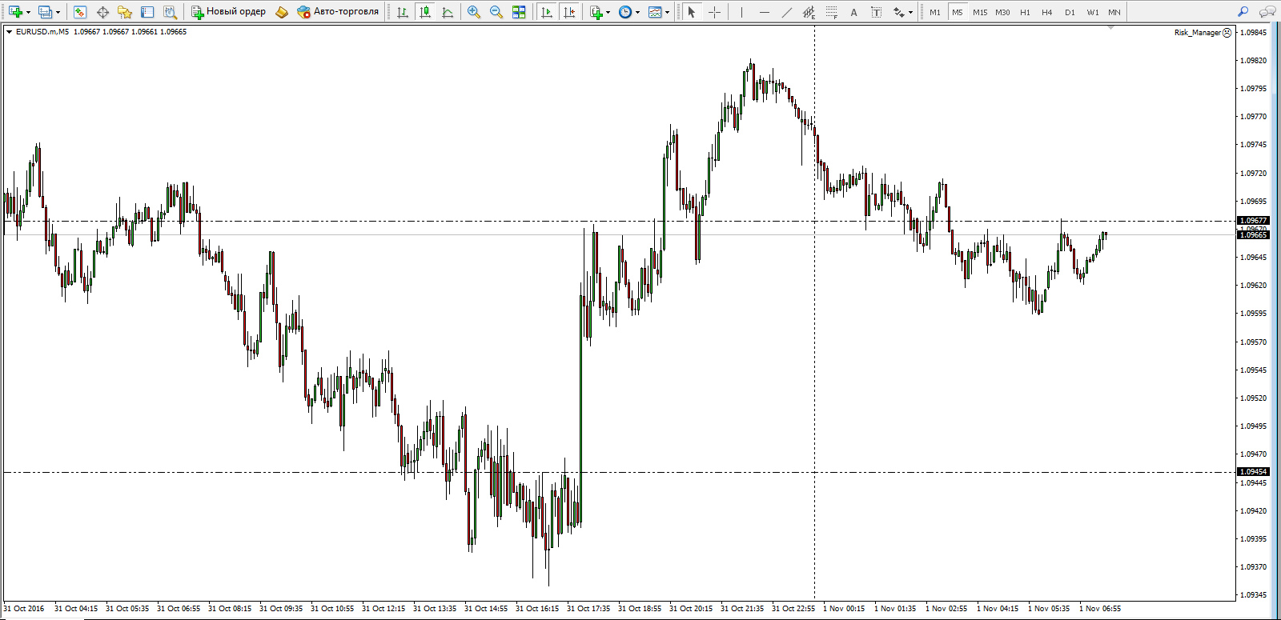Draw a vertical line
This screenshot has height=620, width=1281.
741,12
